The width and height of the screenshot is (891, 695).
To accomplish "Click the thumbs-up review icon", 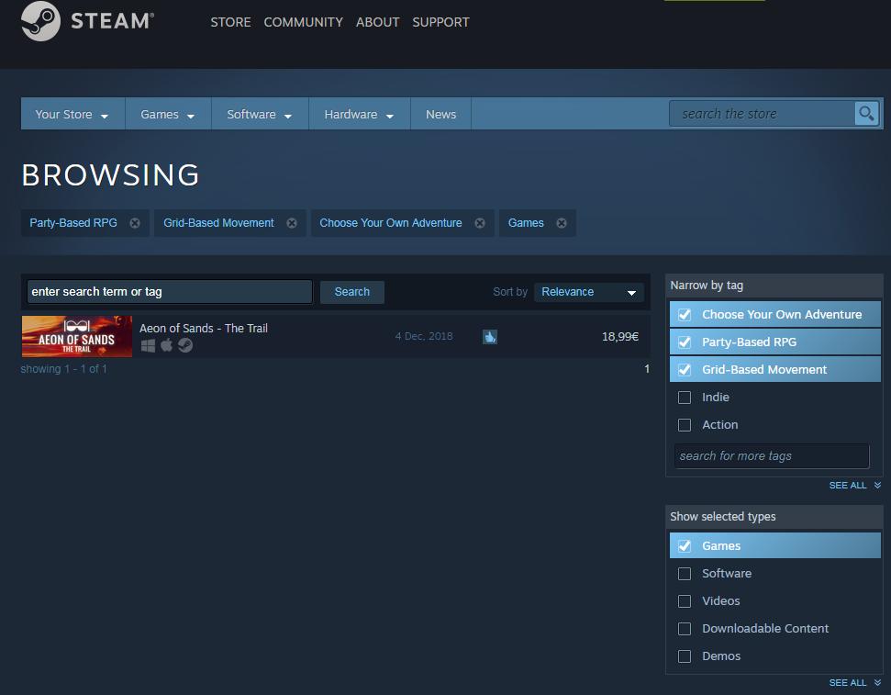I will [490, 337].
